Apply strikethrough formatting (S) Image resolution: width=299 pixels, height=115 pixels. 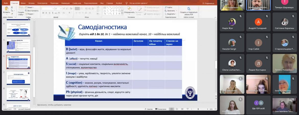[x=52, y=13]
